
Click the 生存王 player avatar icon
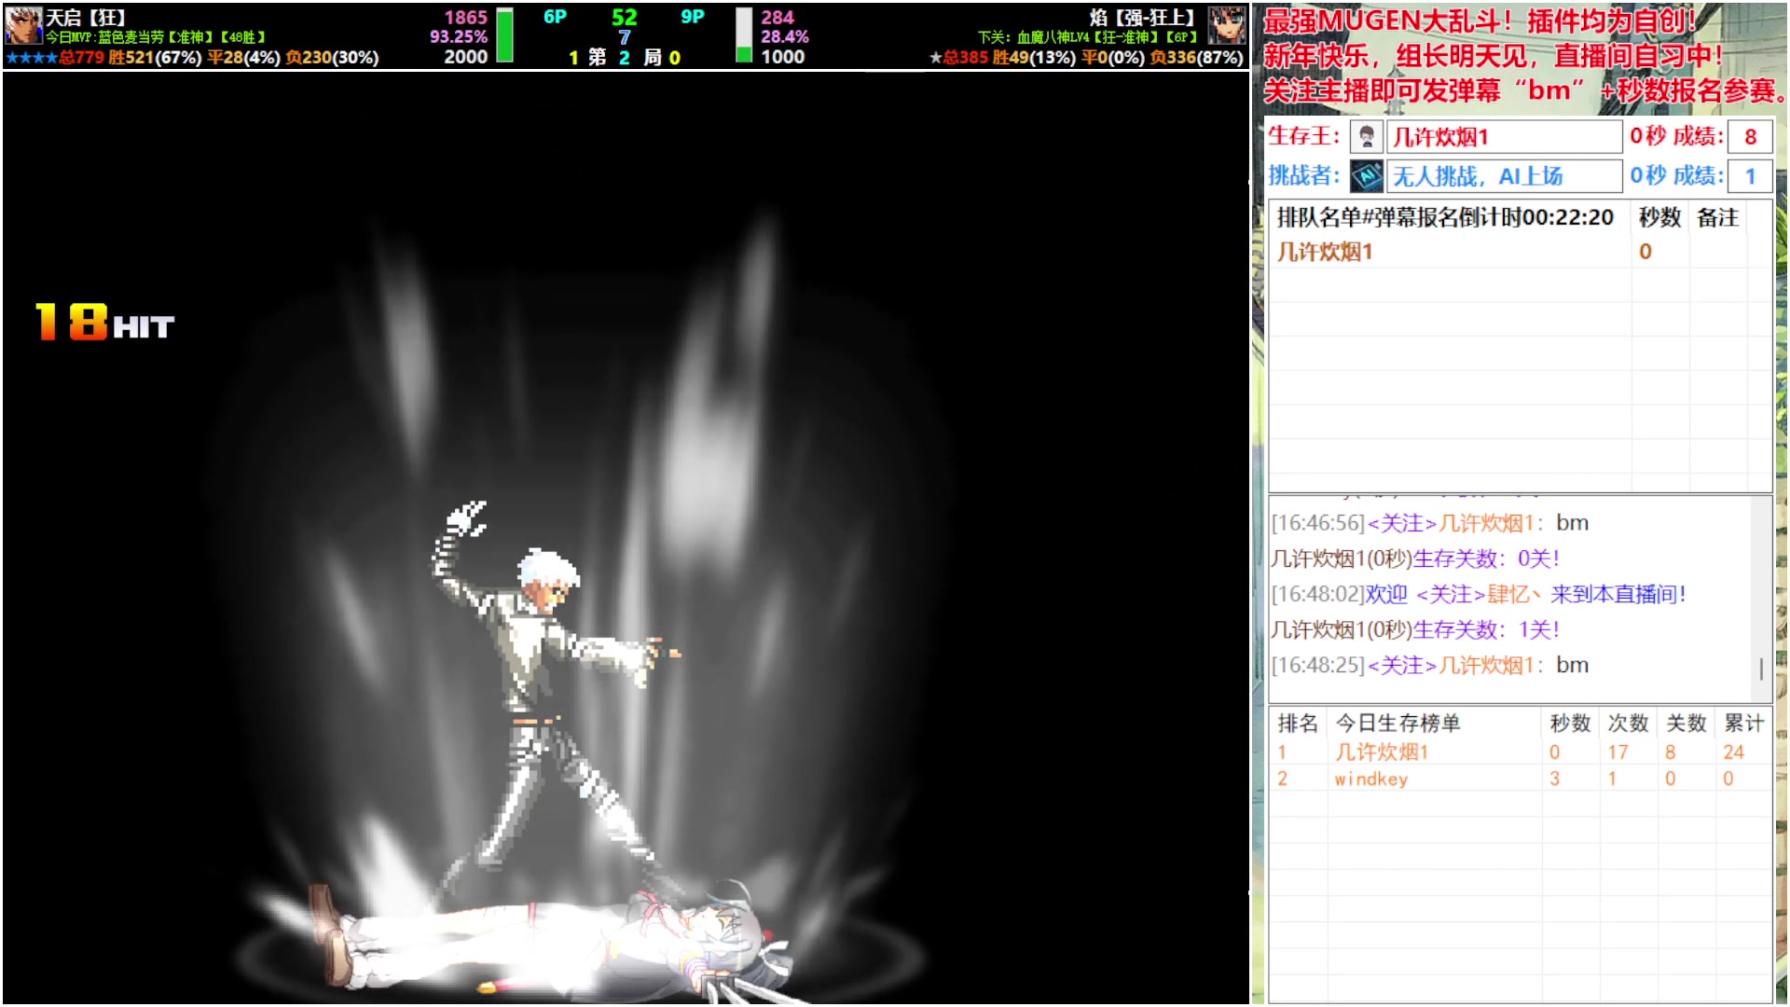1366,137
